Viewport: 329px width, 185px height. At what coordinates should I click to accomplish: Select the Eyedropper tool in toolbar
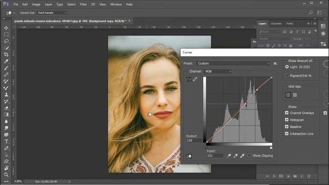[6, 61]
